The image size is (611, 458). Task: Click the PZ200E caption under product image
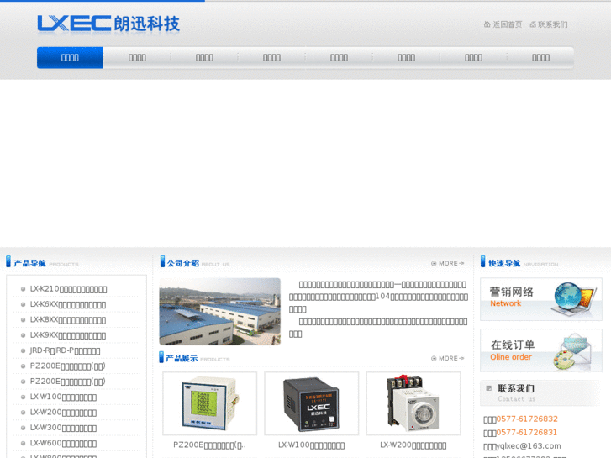[x=209, y=445]
